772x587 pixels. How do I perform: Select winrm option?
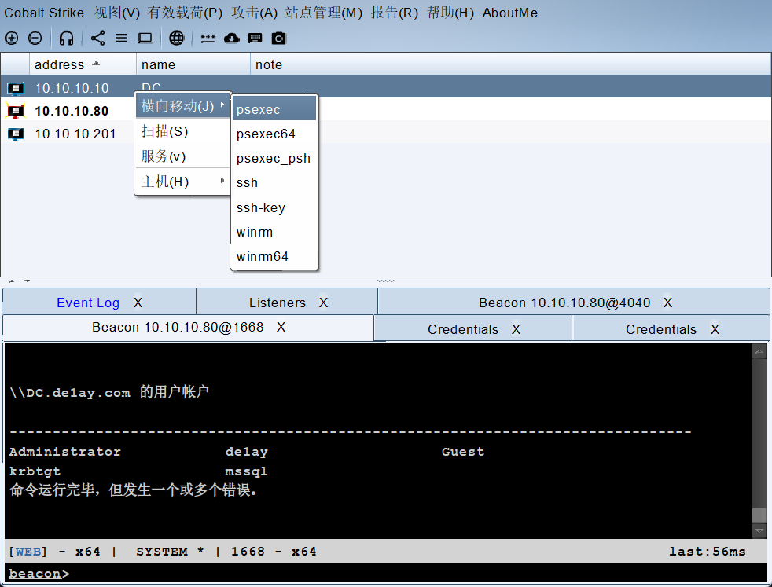(x=274, y=232)
